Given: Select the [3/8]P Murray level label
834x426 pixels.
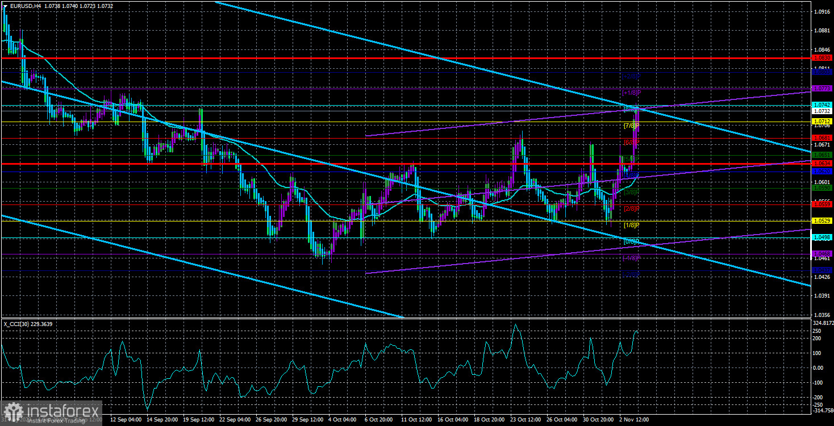Looking at the screenshot, I should [632, 192].
